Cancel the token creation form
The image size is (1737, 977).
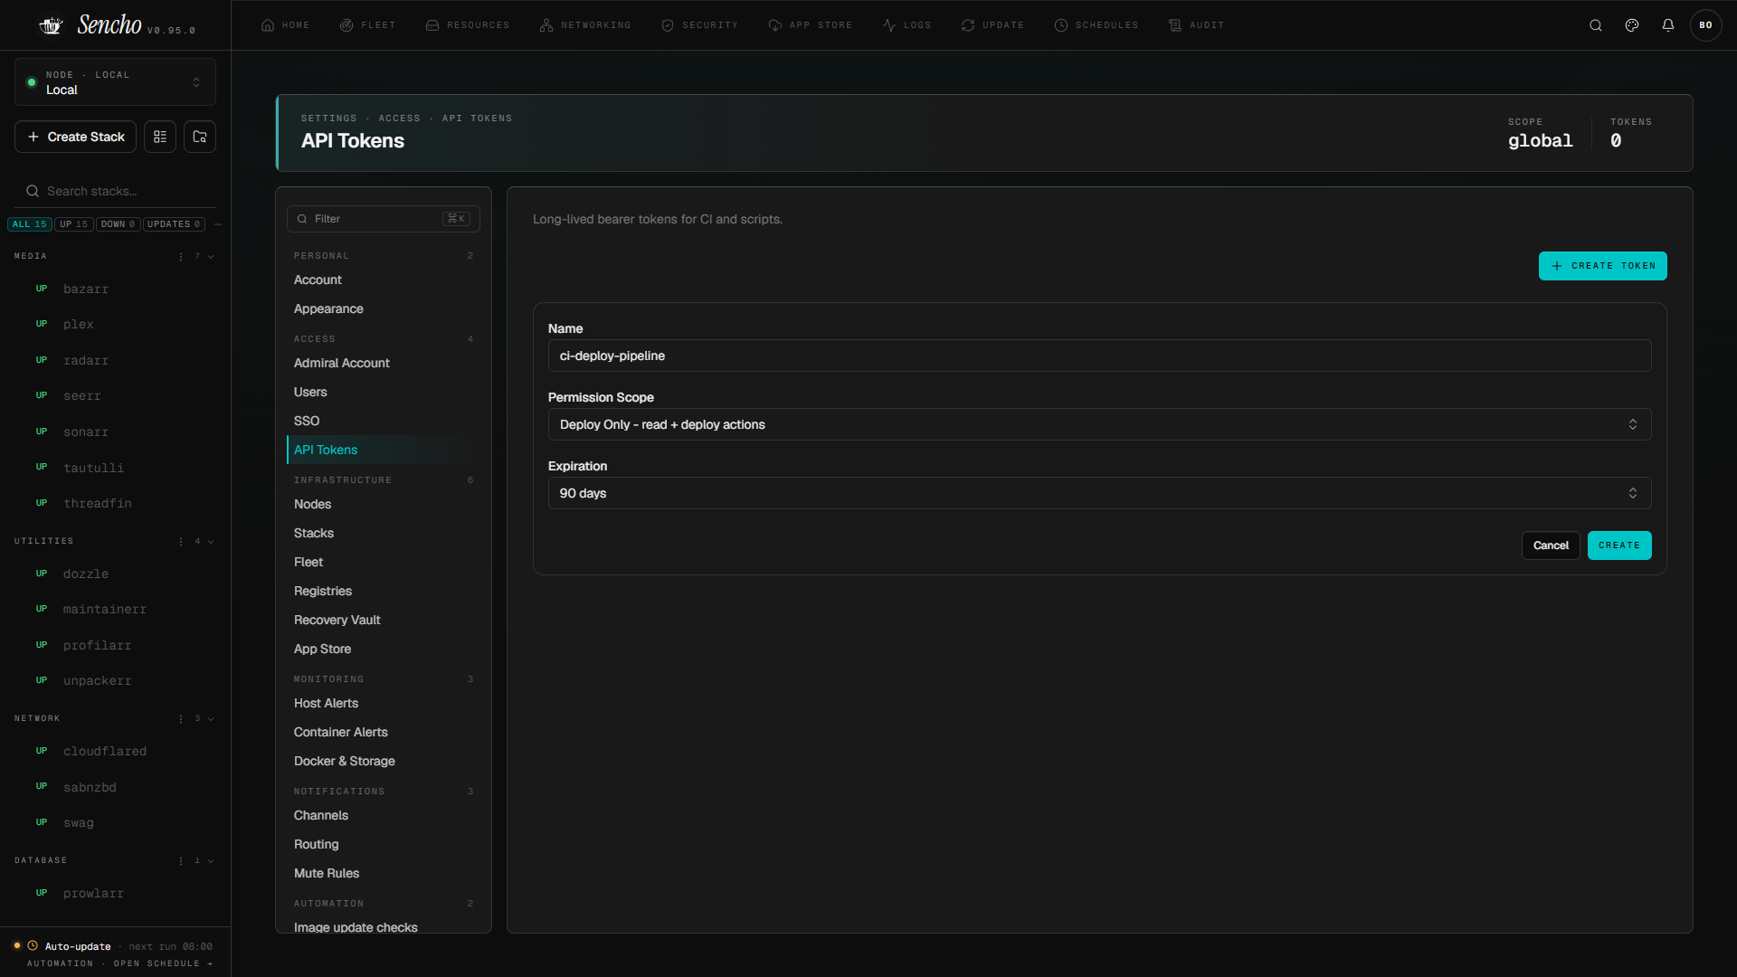[1551, 545]
